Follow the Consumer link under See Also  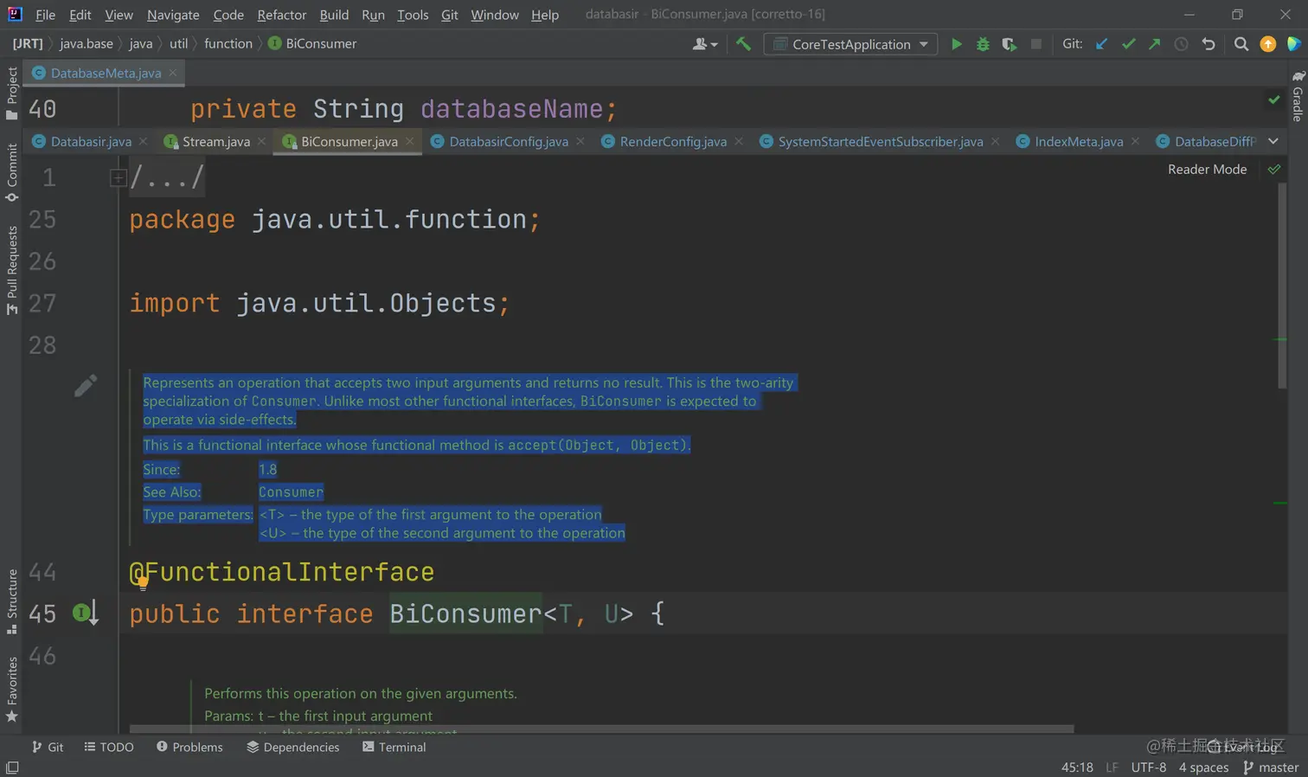291,492
